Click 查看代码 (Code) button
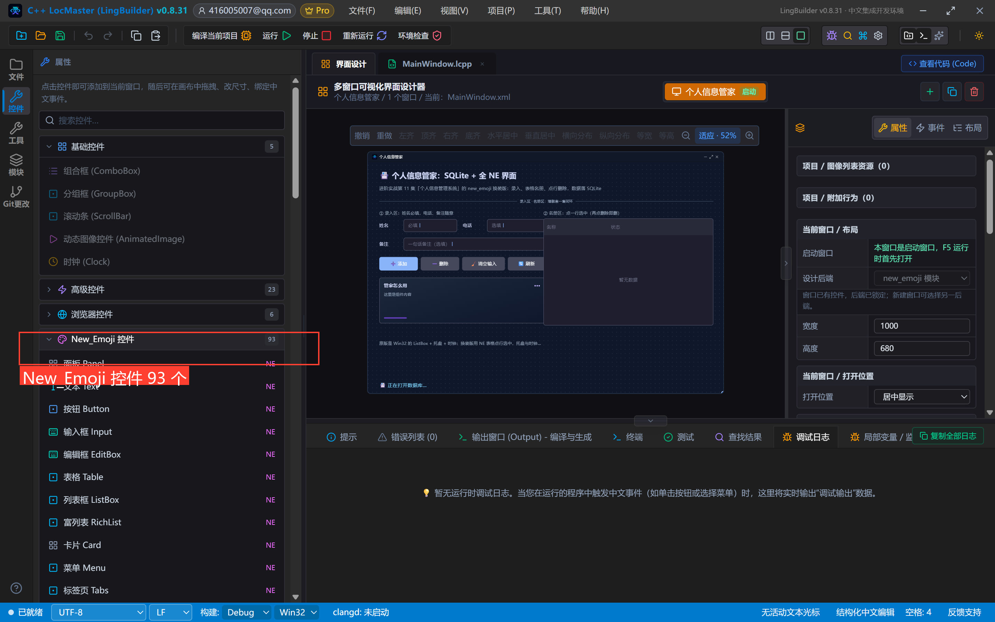Screen dimensions: 995x622 pyautogui.click(x=942, y=64)
